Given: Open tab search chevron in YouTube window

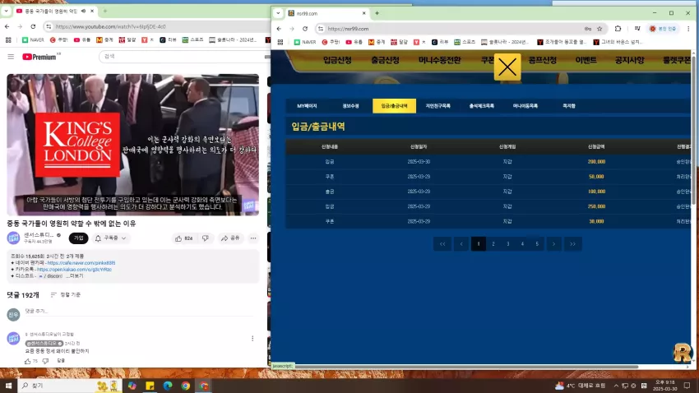Looking at the screenshot, I should click(7, 11).
